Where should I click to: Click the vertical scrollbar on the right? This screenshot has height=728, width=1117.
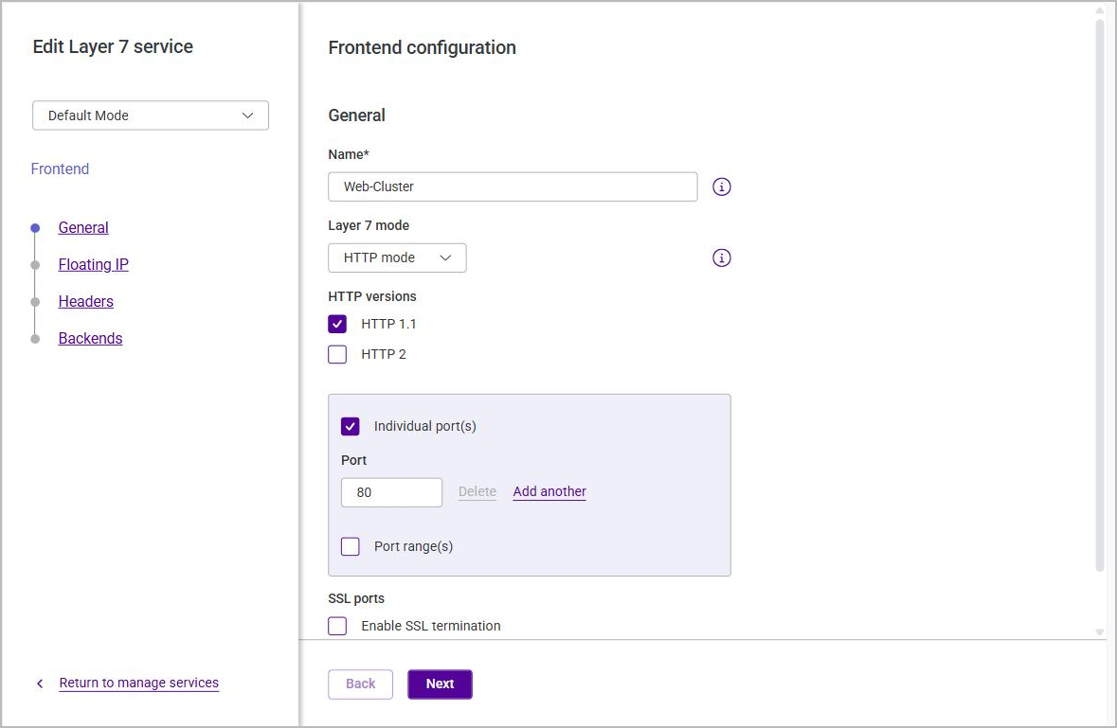click(1100, 295)
